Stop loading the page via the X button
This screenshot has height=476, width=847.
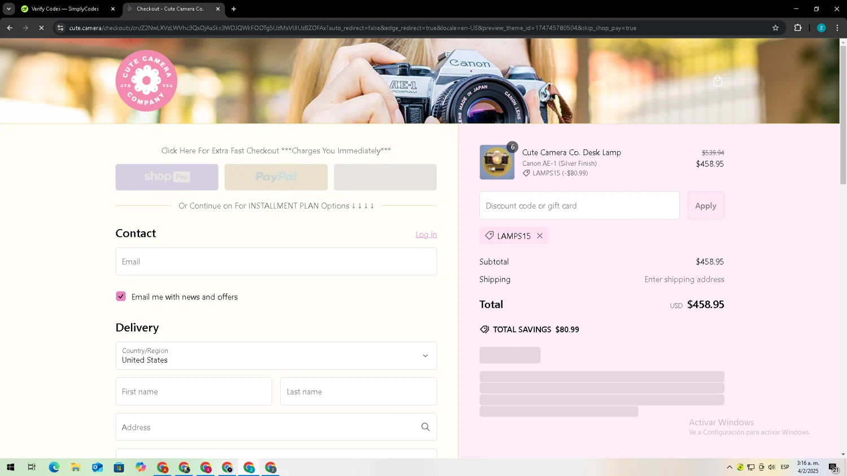click(x=41, y=28)
